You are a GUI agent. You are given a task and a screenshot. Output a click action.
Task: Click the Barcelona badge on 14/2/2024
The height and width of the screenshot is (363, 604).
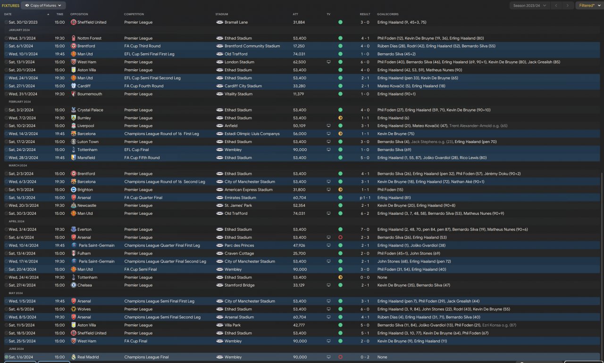pyautogui.click(x=73, y=134)
